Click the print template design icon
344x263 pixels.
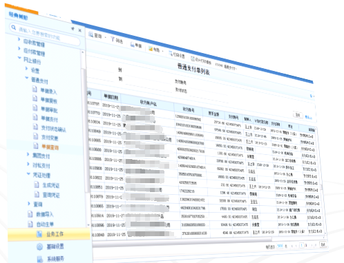coord(193,59)
